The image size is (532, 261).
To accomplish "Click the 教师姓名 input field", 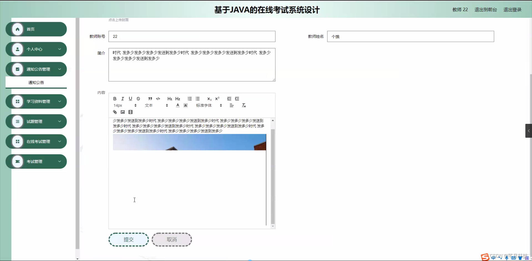I will [x=410, y=36].
